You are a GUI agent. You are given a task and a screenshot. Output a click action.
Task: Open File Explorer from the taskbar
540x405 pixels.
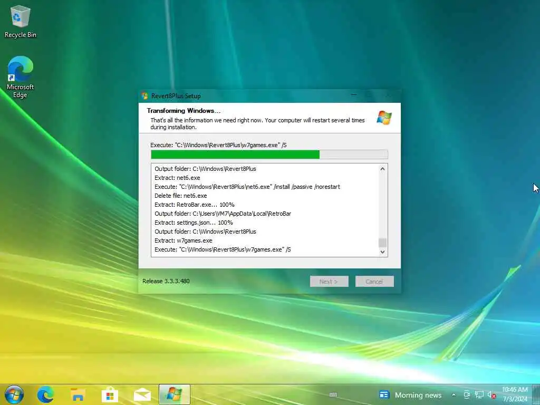[78, 394]
